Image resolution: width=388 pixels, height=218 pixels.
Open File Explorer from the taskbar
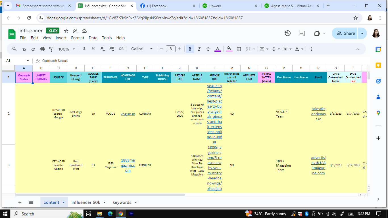[x=100, y=214]
